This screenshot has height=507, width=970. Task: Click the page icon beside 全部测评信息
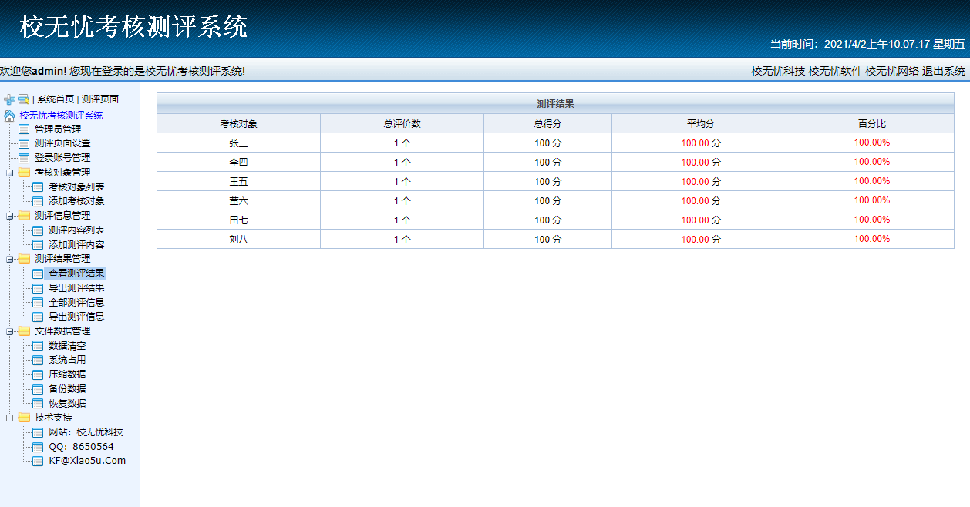tap(38, 303)
